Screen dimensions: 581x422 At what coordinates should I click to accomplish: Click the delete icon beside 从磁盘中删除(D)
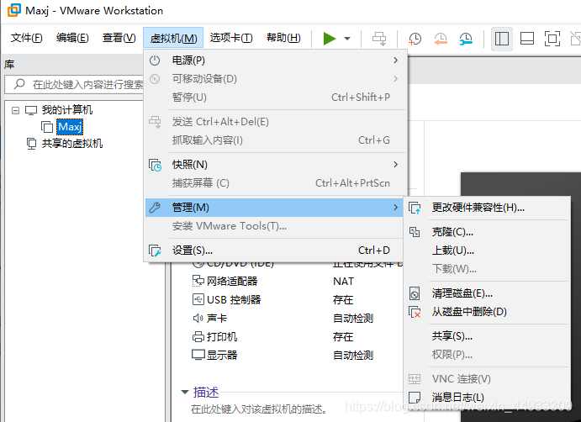click(x=415, y=312)
